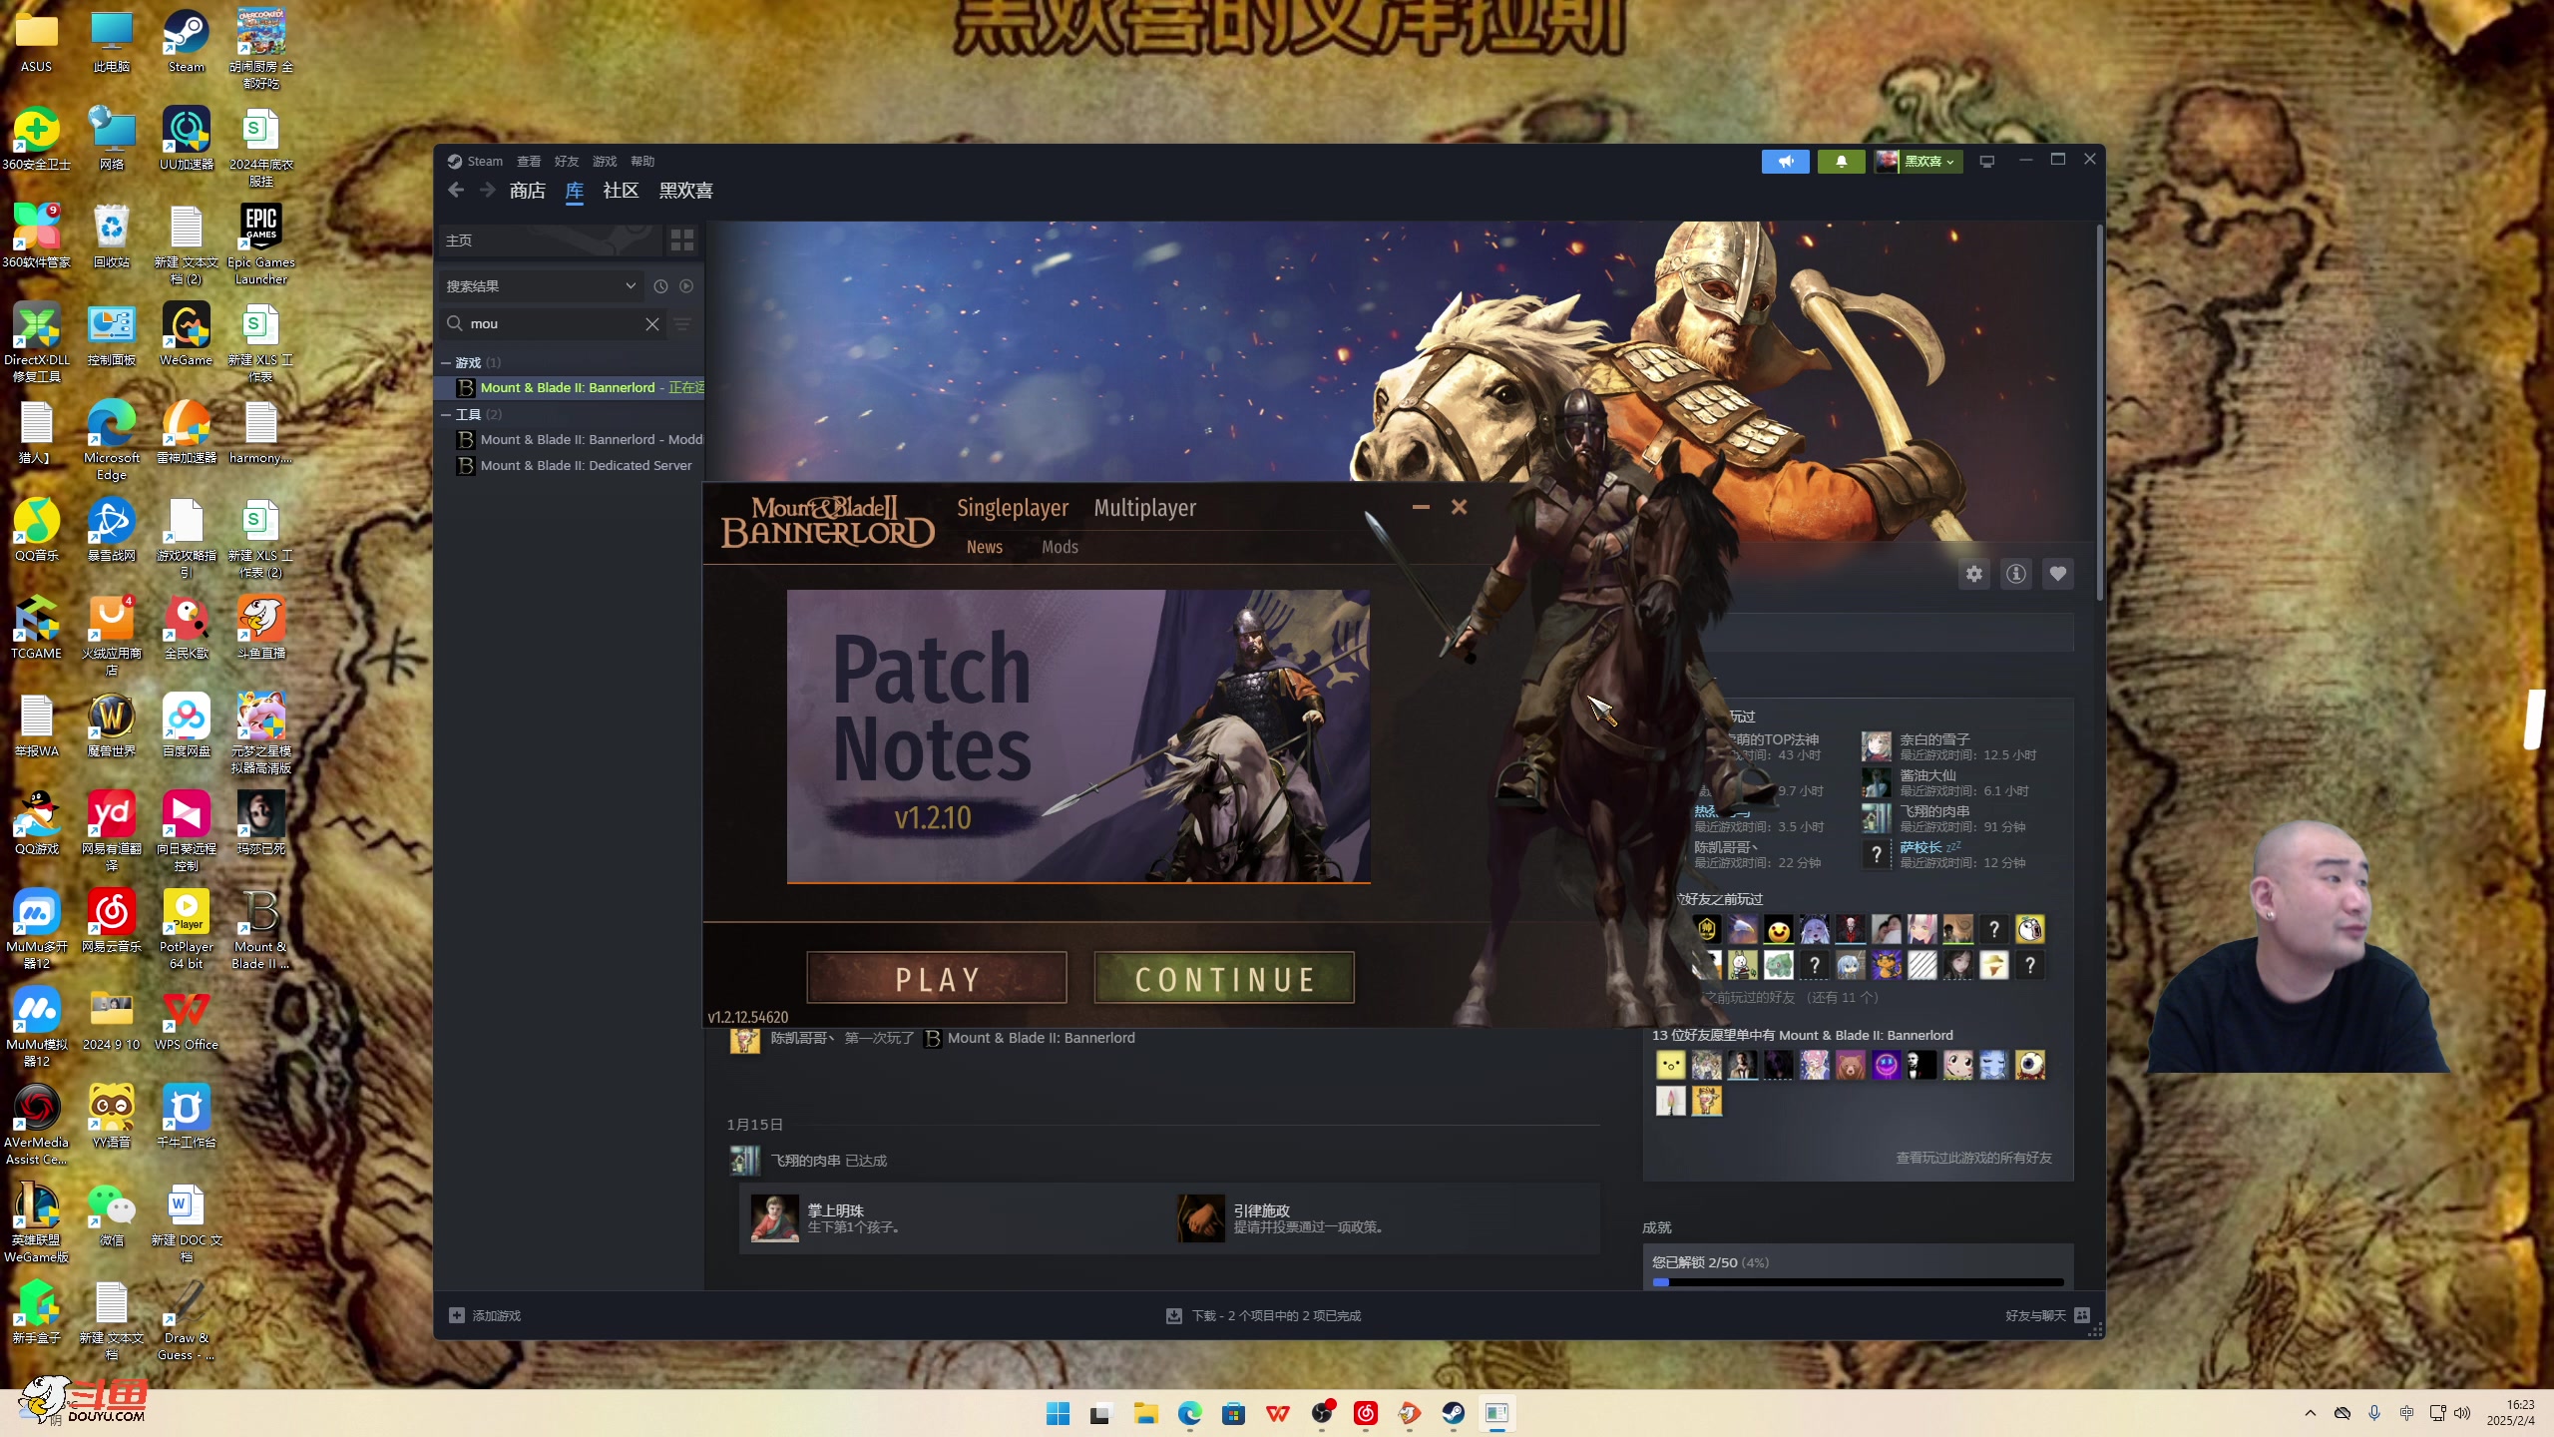Click the library search field
Screen dimensions: 2554x1437
554,324
